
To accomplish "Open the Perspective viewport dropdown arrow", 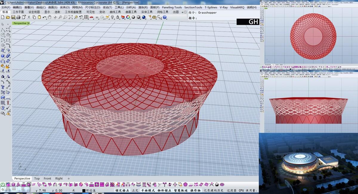I will (29, 23).
